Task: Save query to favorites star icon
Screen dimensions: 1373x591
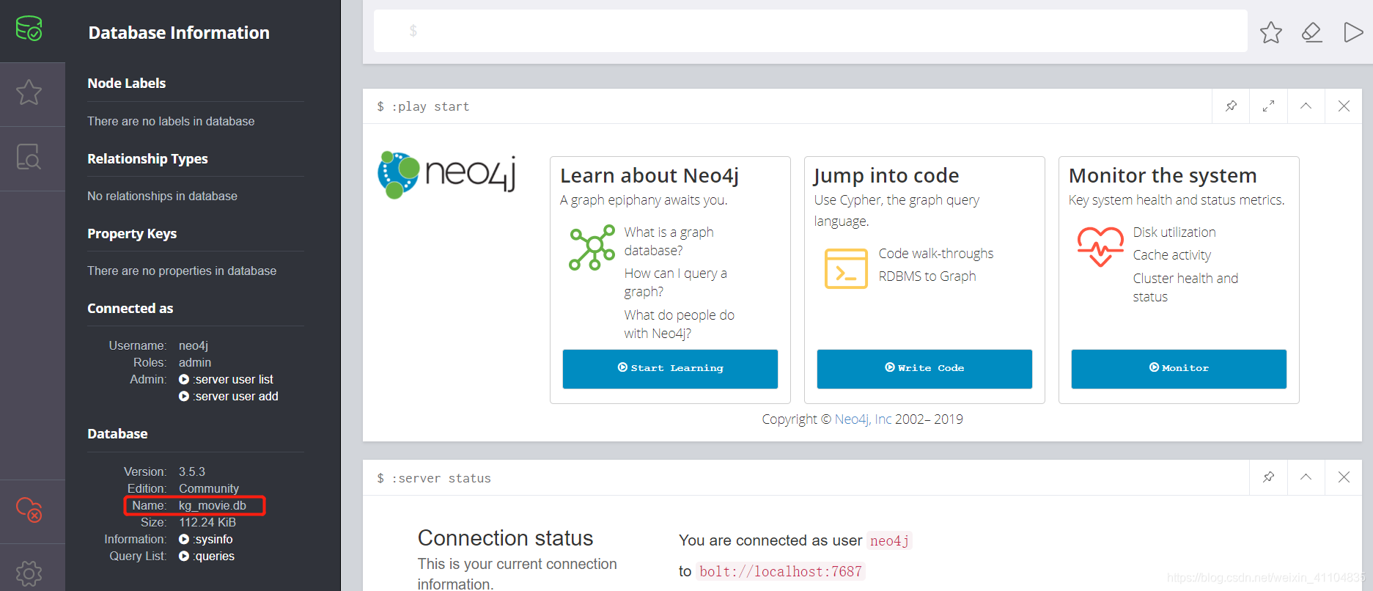Action: [x=1271, y=32]
